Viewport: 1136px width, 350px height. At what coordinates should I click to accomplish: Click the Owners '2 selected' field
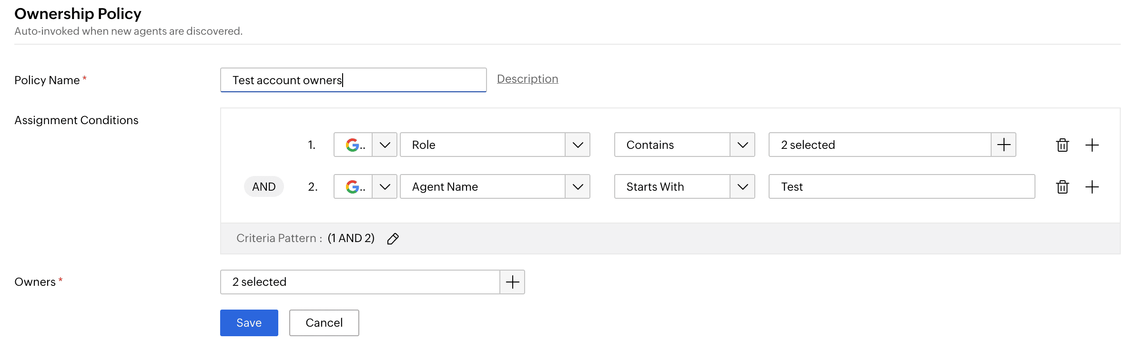coord(360,282)
